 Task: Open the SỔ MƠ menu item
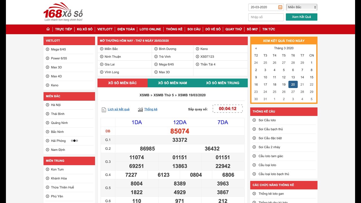(252, 29)
